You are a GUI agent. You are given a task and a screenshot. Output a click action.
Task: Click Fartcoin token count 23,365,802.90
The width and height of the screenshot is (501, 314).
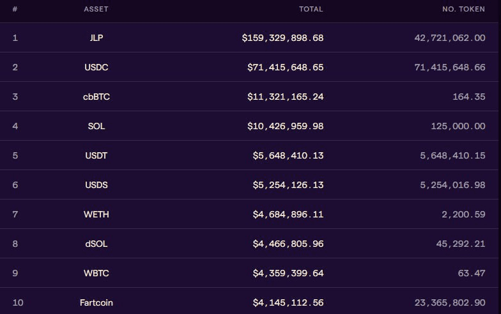tap(450, 302)
